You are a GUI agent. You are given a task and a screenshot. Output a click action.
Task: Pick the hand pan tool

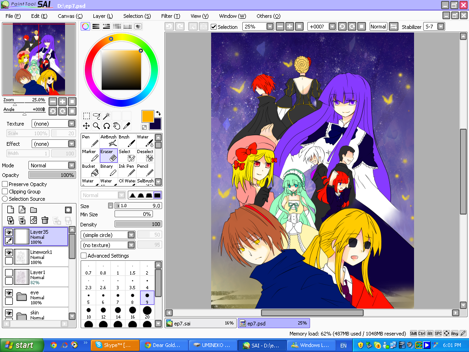(117, 126)
